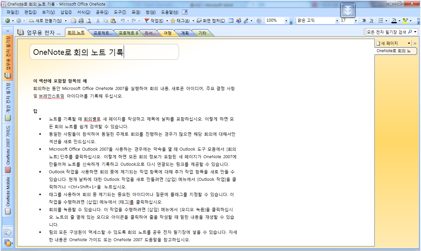Viewport: 421px width, 251px height.
Task: Open the 새 페이지 dropdown arrow
Action: (x=409, y=43)
